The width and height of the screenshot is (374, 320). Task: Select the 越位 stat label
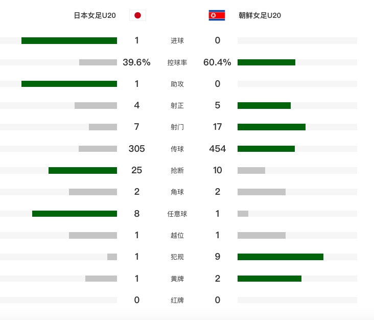pyautogui.click(x=177, y=236)
